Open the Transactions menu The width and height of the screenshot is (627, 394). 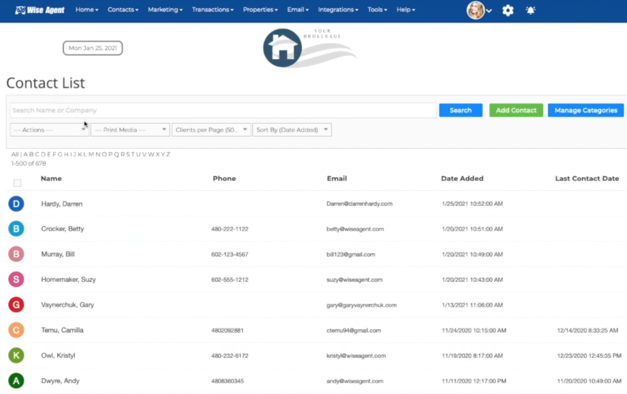pos(213,10)
